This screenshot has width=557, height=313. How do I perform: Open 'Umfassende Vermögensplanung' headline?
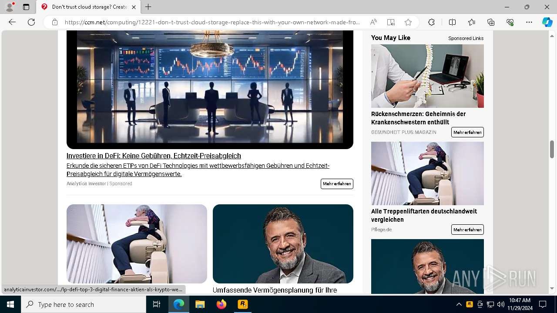(x=275, y=290)
